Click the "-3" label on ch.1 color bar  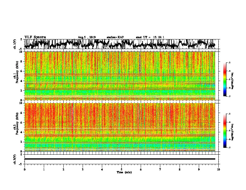229,62
